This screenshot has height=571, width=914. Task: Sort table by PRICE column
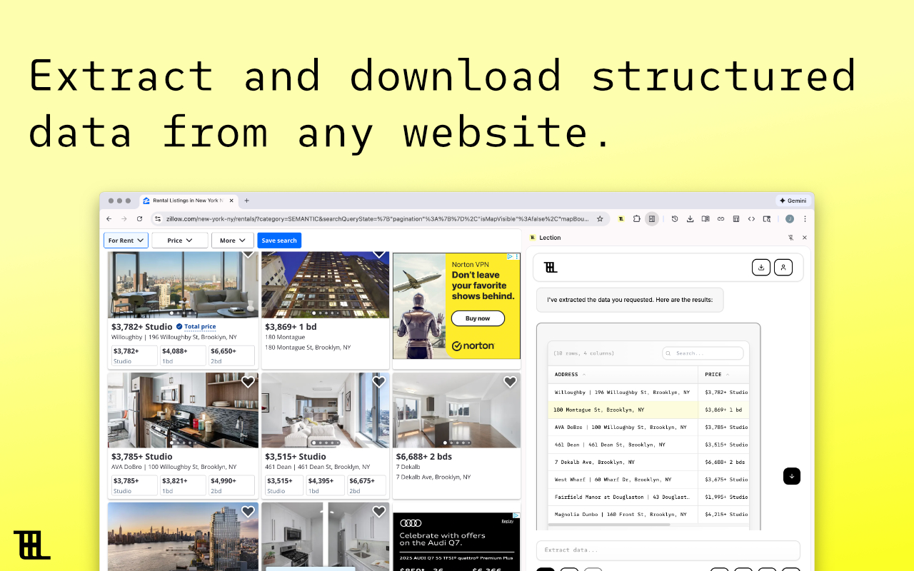pyautogui.click(x=717, y=374)
